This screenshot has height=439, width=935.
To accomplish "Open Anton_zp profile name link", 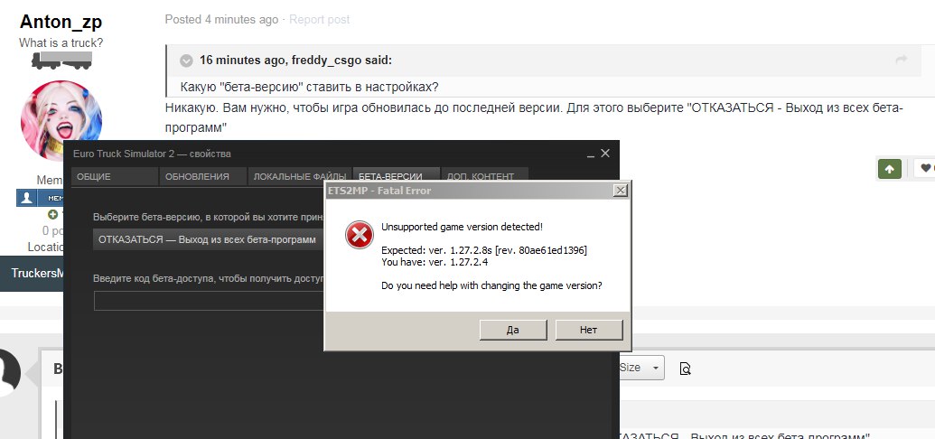I will 61,22.
